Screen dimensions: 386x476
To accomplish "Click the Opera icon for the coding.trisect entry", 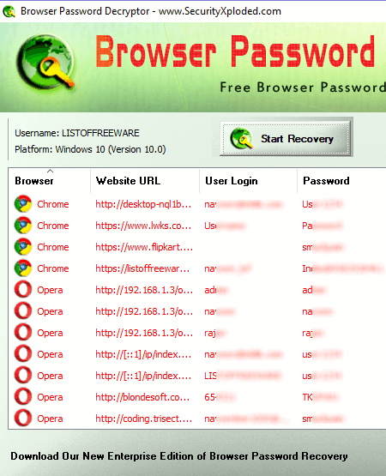I will pos(23,419).
